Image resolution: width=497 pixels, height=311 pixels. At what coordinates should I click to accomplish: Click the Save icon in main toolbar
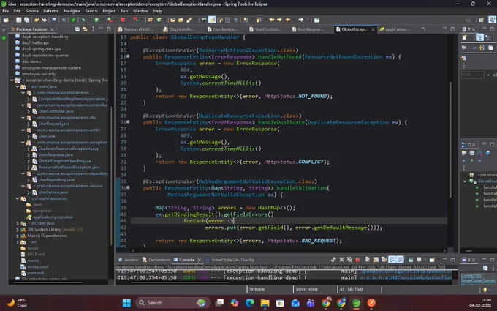(x=19, y=20)
